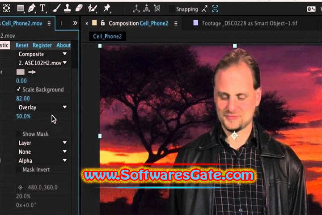Open the Layer dropdown
Viewport: 322px width, 215px height.
[42, 143]
